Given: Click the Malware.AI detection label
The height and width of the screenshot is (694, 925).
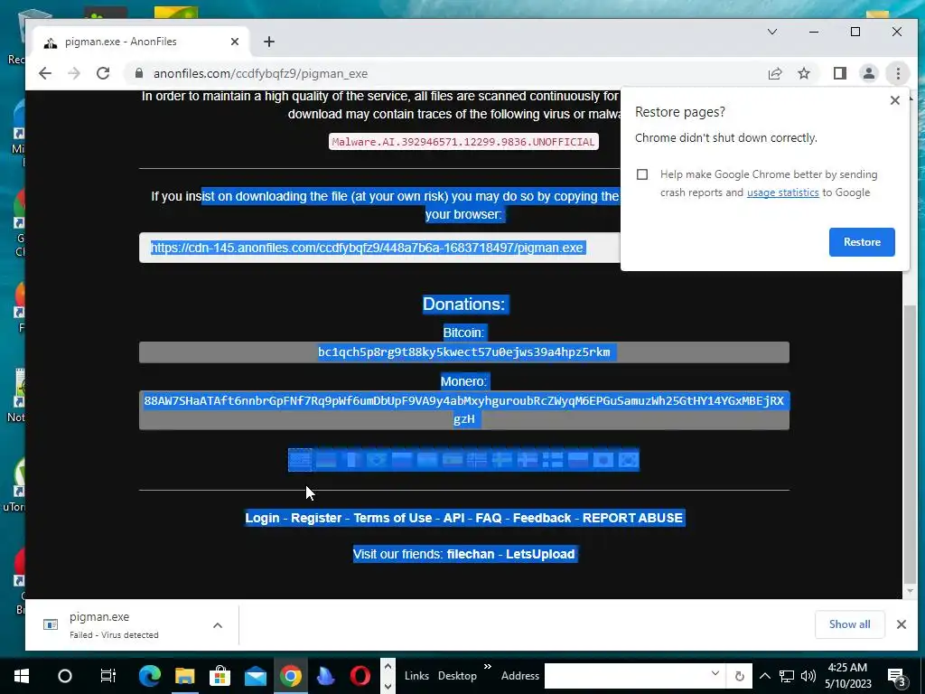Looking at the screenshot, I should 463,142.
